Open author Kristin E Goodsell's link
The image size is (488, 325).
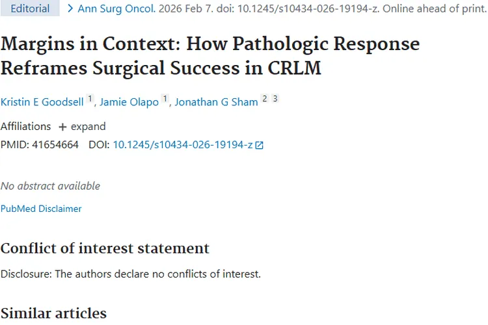[42, 102]
